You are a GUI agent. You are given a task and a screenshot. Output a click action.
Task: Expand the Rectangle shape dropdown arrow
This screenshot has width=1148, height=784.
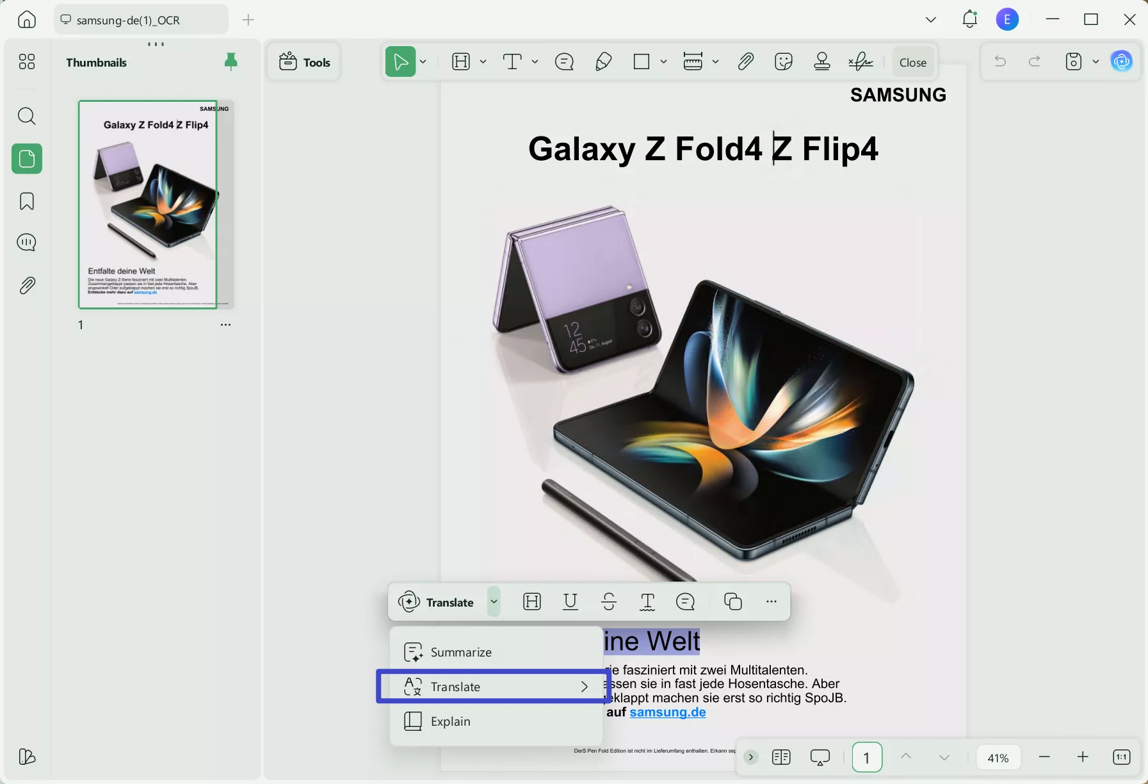(664, 61)
